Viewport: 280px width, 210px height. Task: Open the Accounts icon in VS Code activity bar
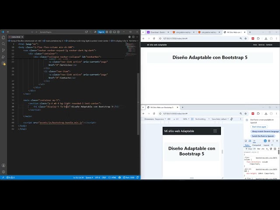3,165
